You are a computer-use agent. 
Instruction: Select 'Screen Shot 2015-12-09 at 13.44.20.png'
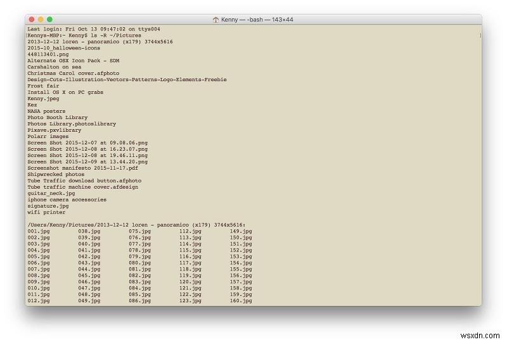(x=87, y=162)
